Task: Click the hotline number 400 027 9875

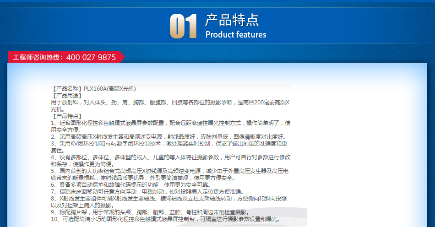Action: click(x=91, y=58)
